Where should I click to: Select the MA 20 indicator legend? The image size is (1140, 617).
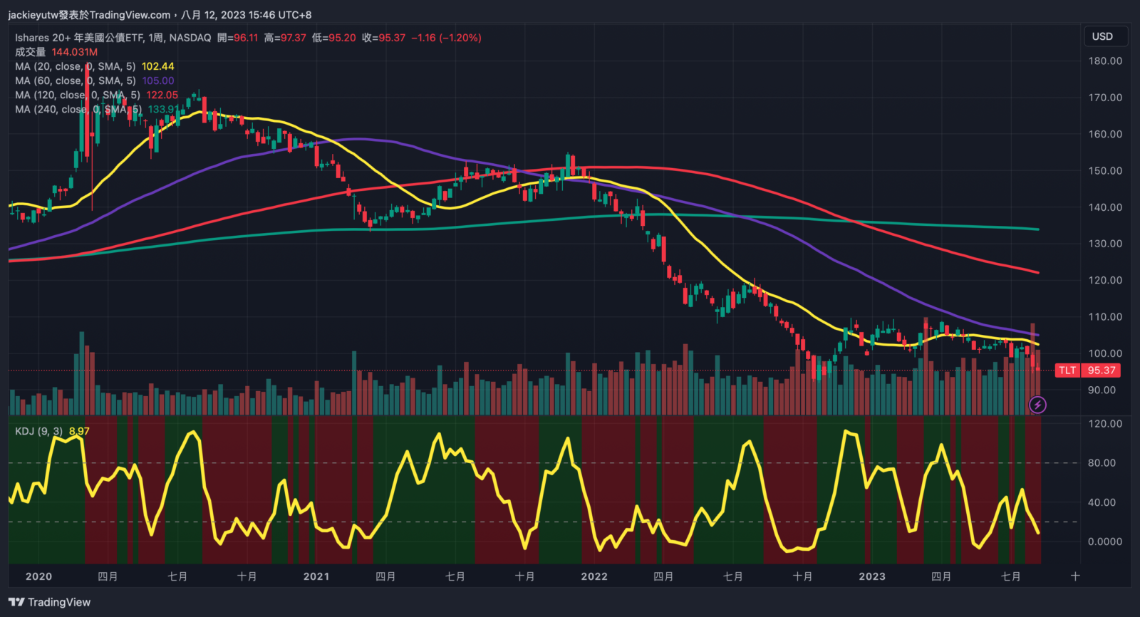pos(75,66)
